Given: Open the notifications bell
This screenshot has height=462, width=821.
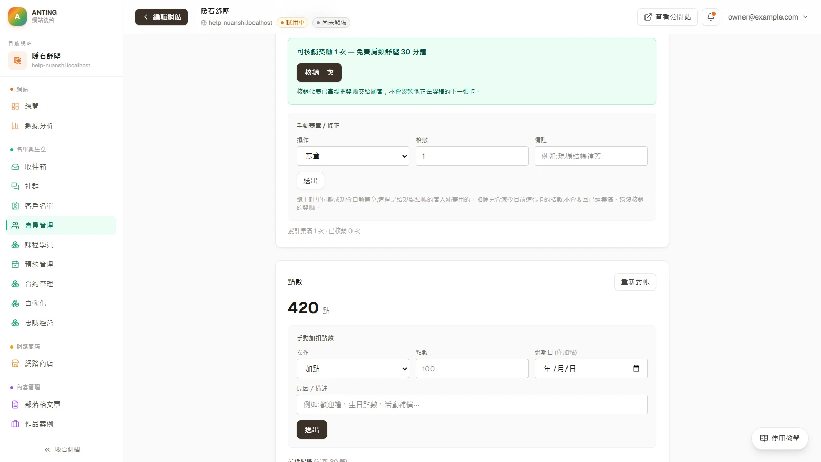Looking at the screenshot, I should click(711, 17).
